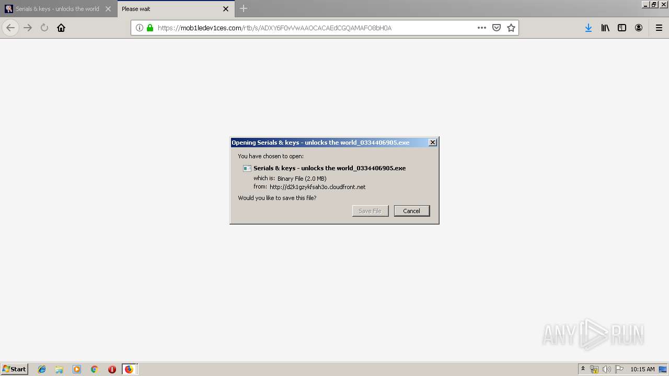Viewport: 669px width, 376px height.
Task: Save page to Pocket
Action: 497,28
